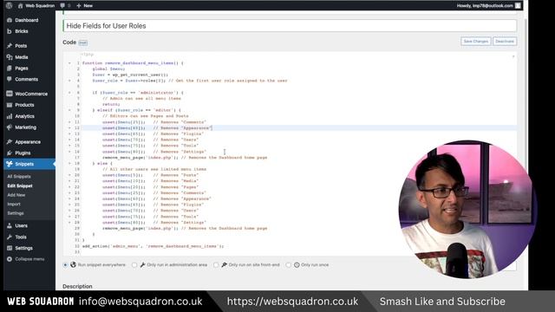
Task: Click the Marketing megaphone icon
Action: (x=10, y=127)
